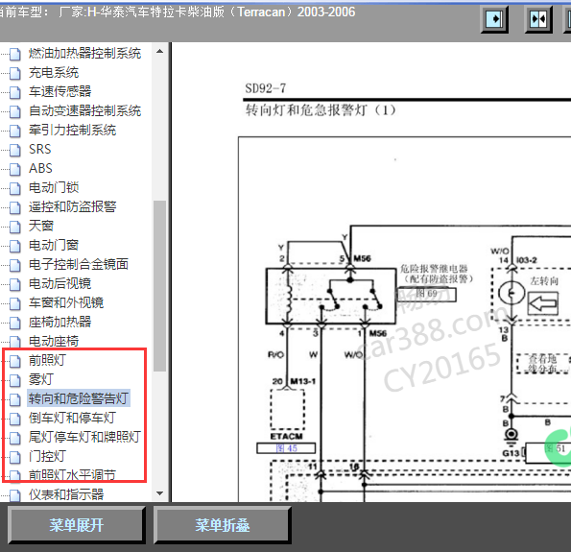
Task: Click the tree list scrollbar thumb
Action: [159, 286]
